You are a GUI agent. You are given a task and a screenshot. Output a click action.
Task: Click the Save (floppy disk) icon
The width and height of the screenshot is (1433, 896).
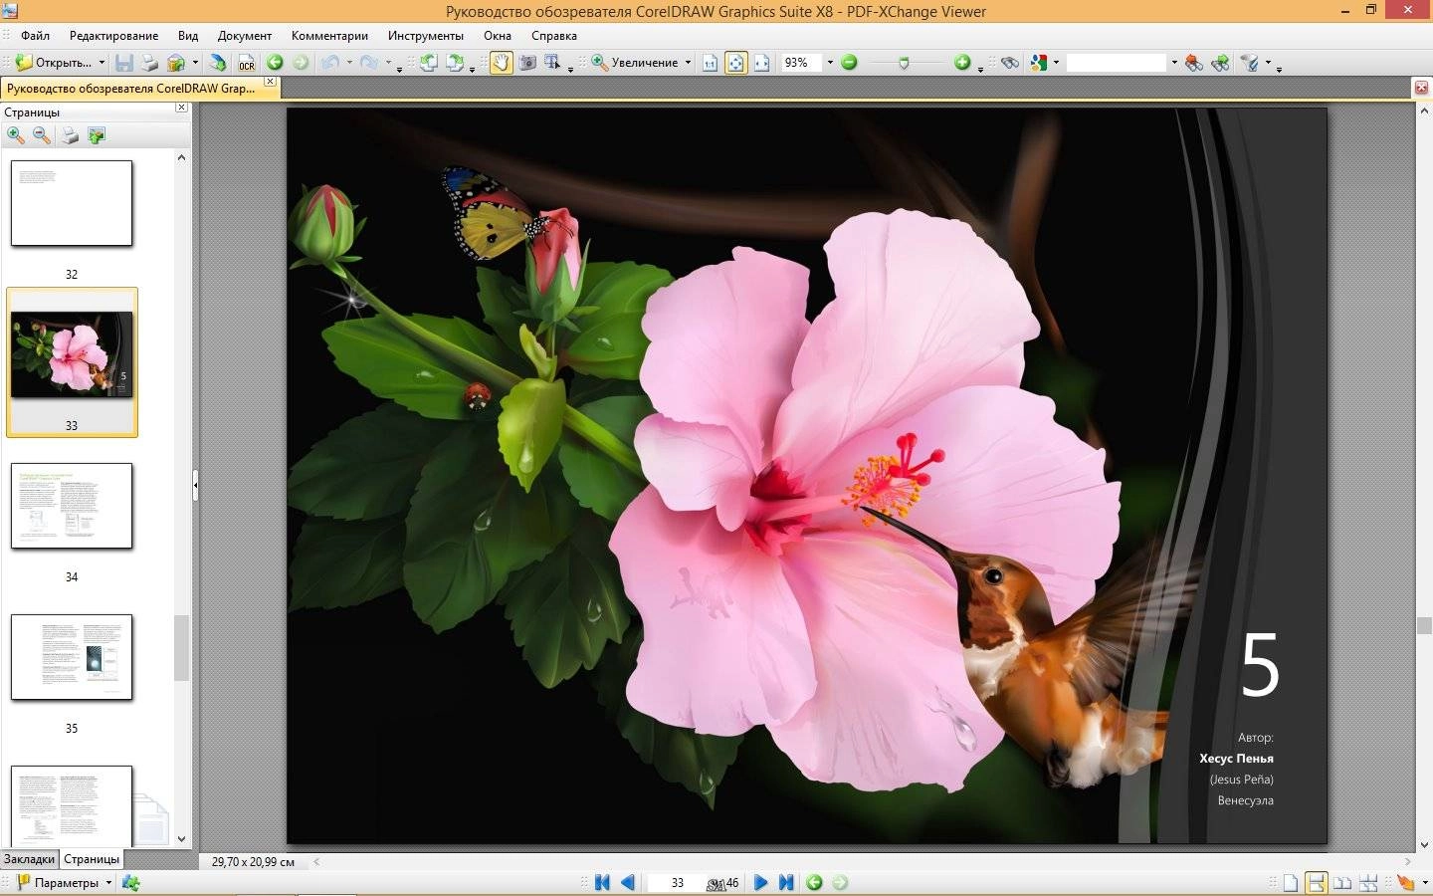coord(124,63)
